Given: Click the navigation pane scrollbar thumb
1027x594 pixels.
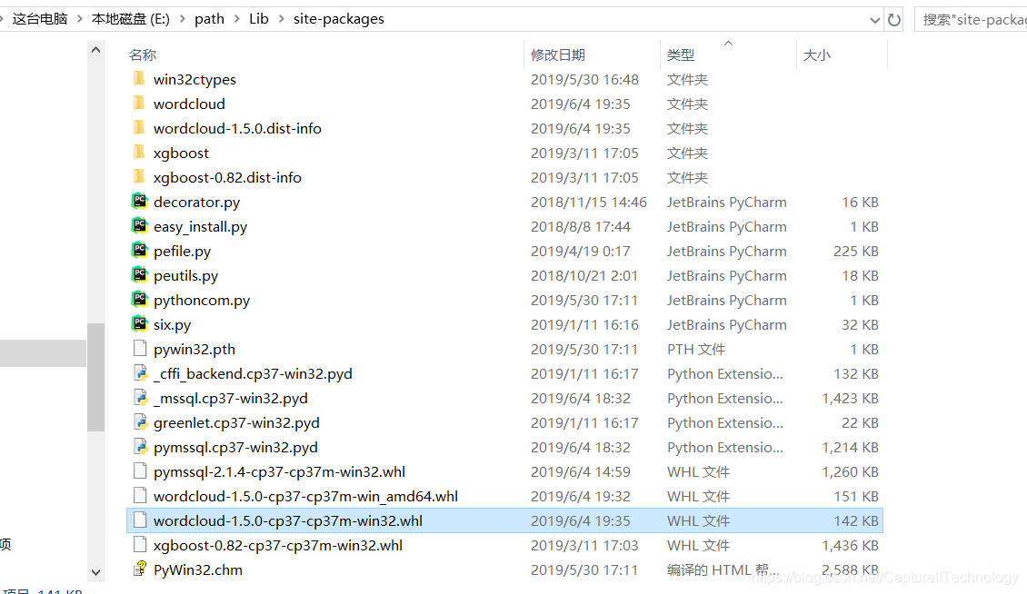Looking at the screenshot, I should (x=95, y=377).
